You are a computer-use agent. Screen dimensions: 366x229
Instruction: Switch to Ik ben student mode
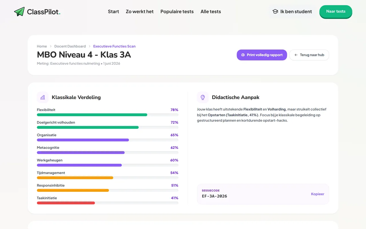292,11
